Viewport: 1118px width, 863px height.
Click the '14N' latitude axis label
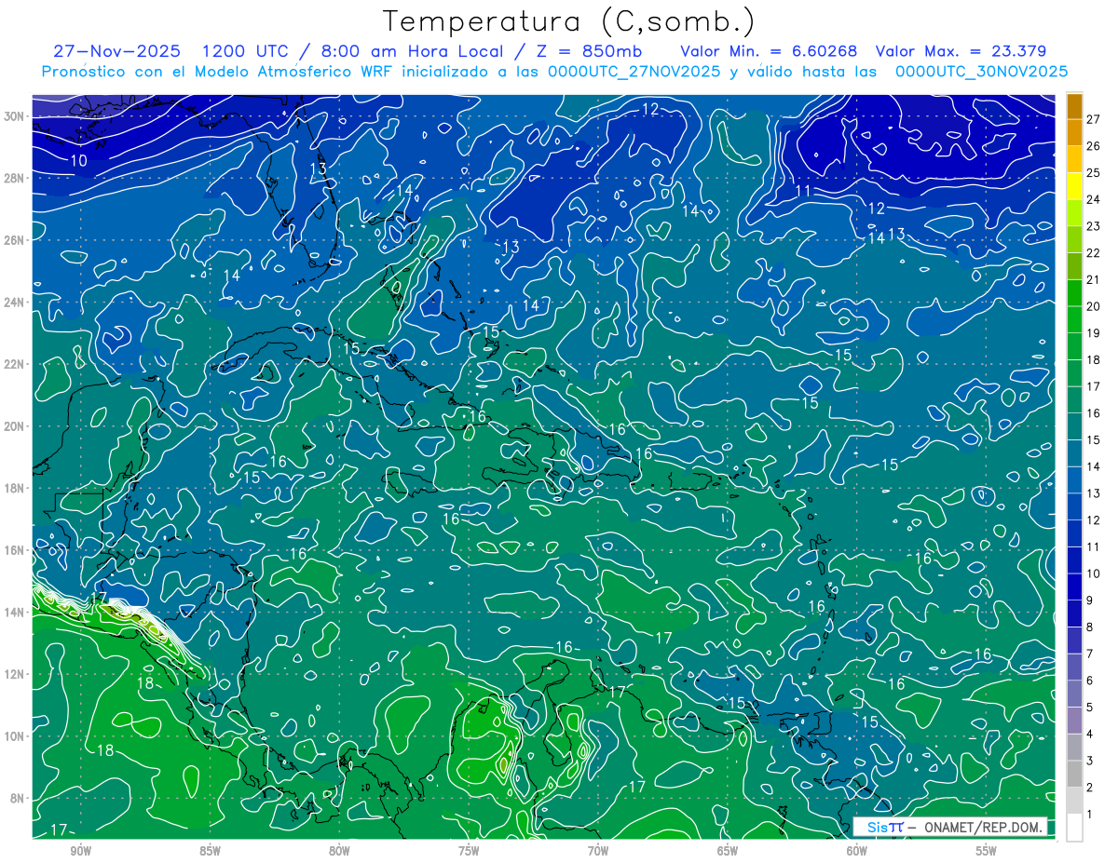pyautogui.click(x=15, y=613)
